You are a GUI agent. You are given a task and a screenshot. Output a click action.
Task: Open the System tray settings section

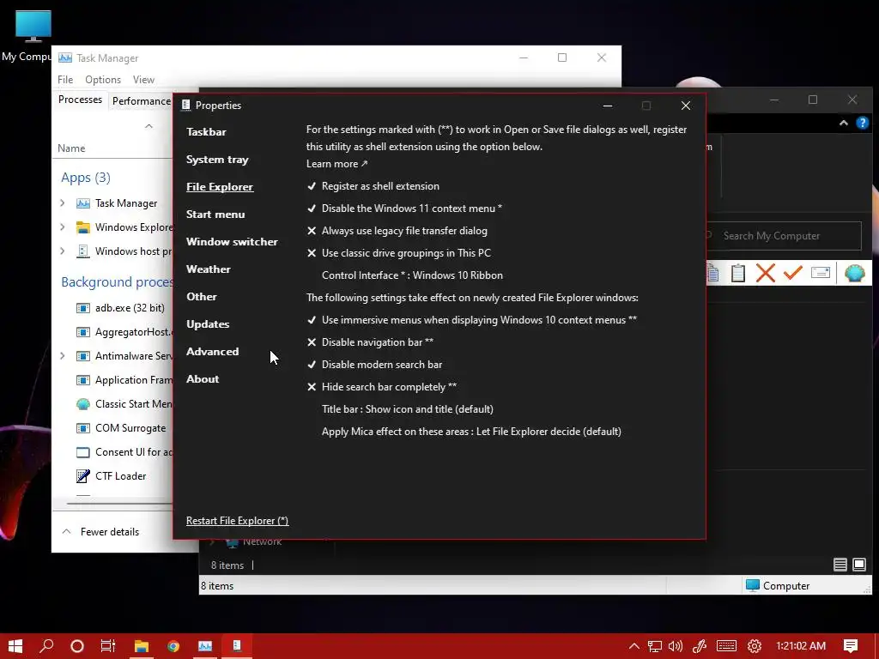tap(217, 160)
